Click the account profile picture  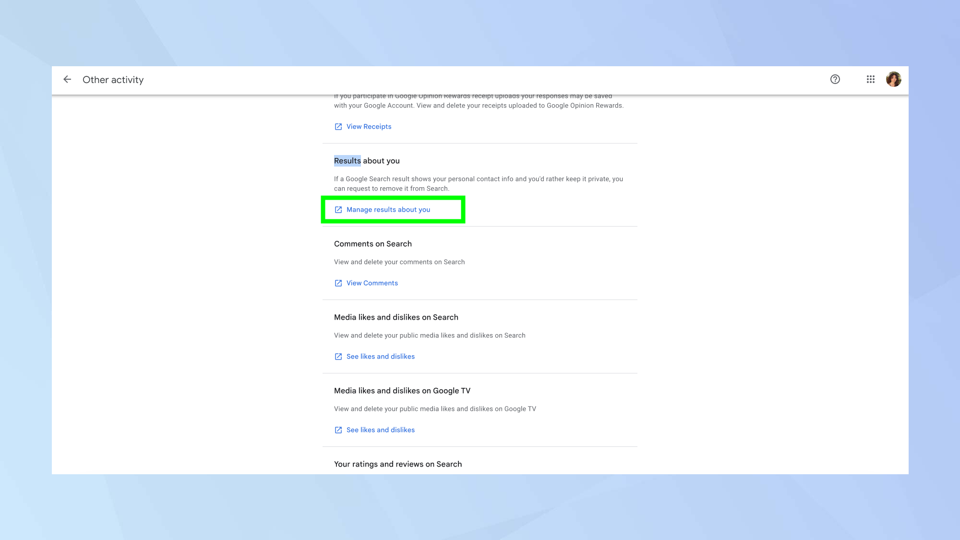[x=893, y=80]
